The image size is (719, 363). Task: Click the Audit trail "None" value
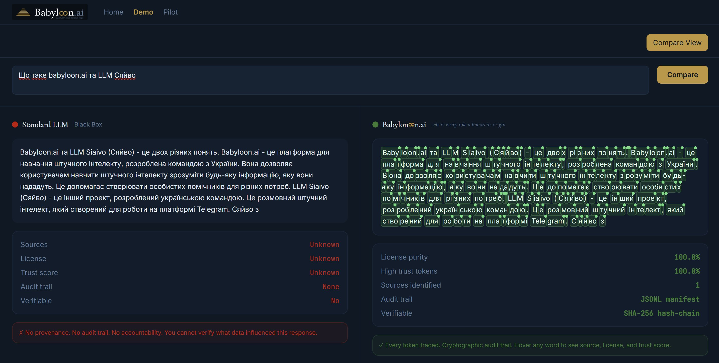tap(331, 287)
